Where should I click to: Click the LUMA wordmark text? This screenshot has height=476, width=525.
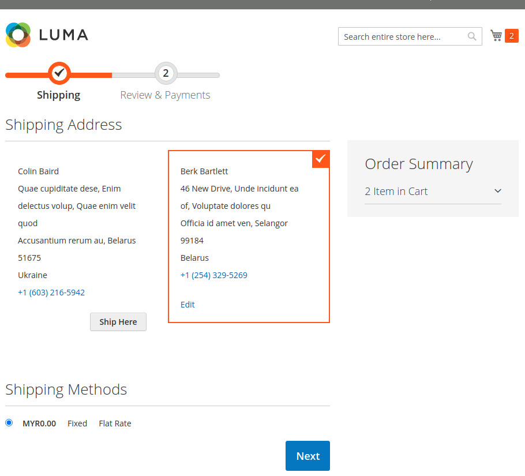[x=63, y=35]
